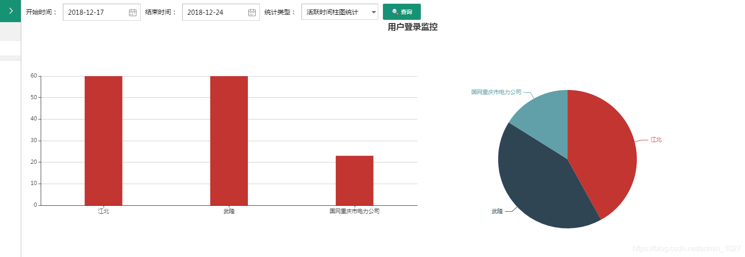Click the y-axis value 60
Screen dimensions: 745x257
pos(34,76)
